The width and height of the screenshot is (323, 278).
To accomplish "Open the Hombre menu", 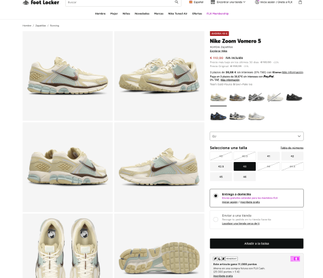I will tap(100, 14).
